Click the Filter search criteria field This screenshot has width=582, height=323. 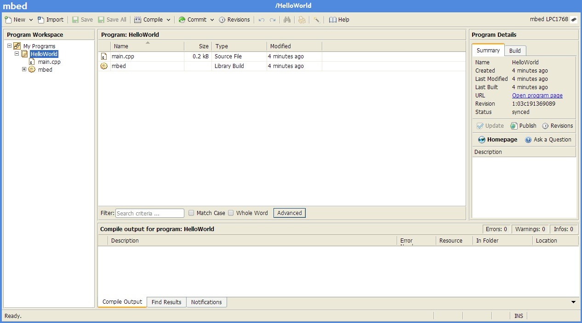(x=149, y=213)
